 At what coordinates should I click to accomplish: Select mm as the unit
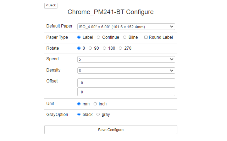[79, 104]
